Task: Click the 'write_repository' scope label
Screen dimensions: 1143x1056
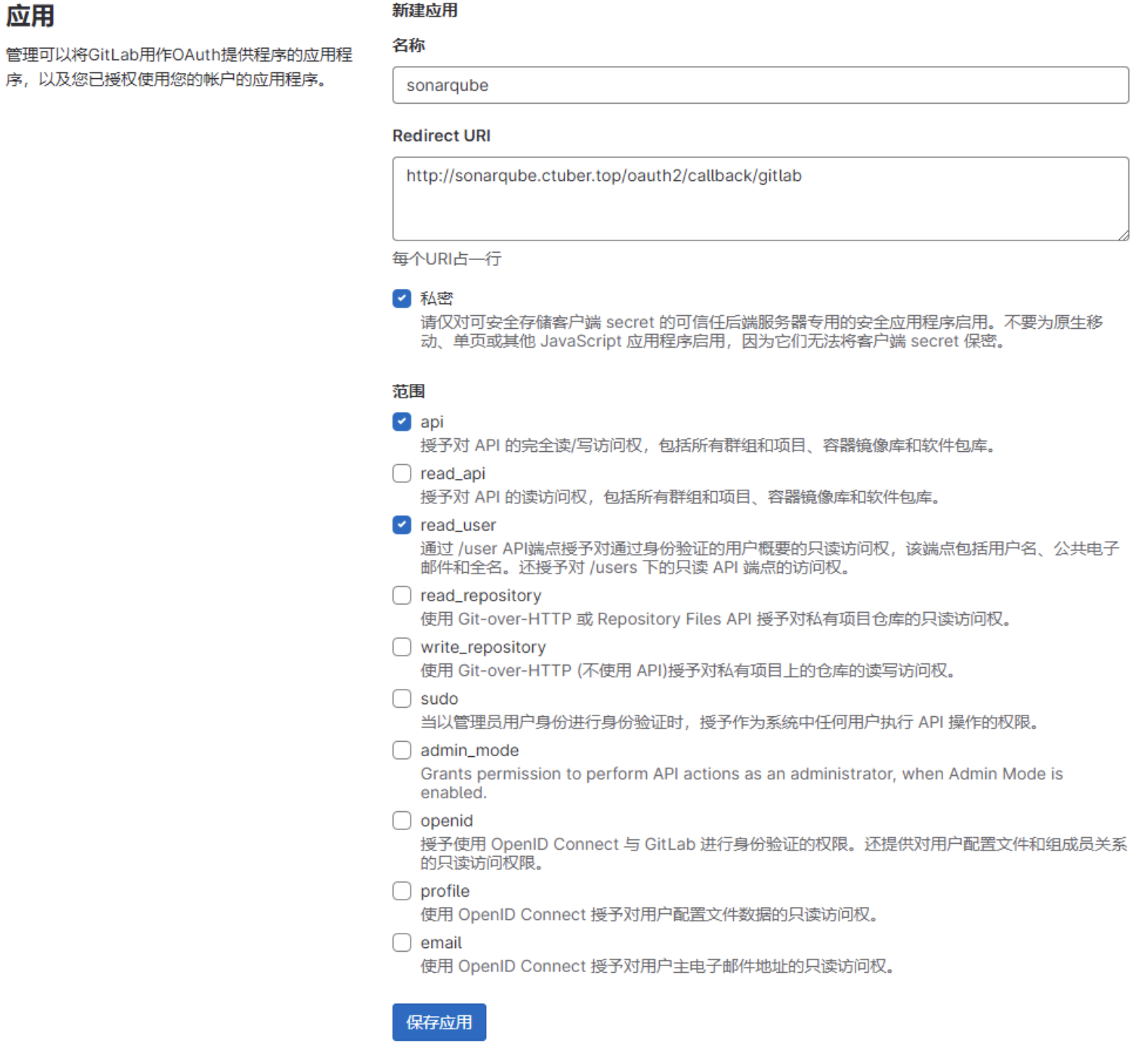Action: (483, 648)
